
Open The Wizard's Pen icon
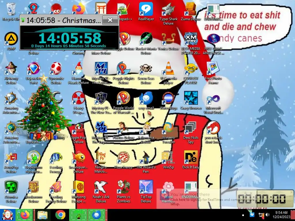146,162
